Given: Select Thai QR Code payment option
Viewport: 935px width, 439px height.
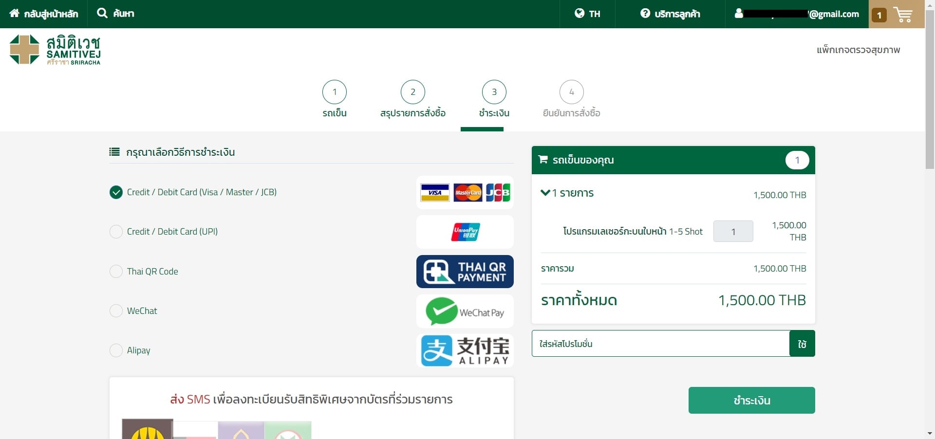Looking at the screenshot, I should [x=116, y=271].
